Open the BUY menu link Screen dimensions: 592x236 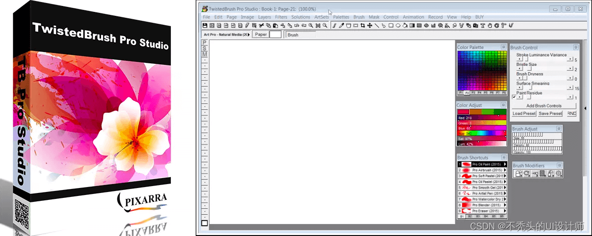click(479, 17)
